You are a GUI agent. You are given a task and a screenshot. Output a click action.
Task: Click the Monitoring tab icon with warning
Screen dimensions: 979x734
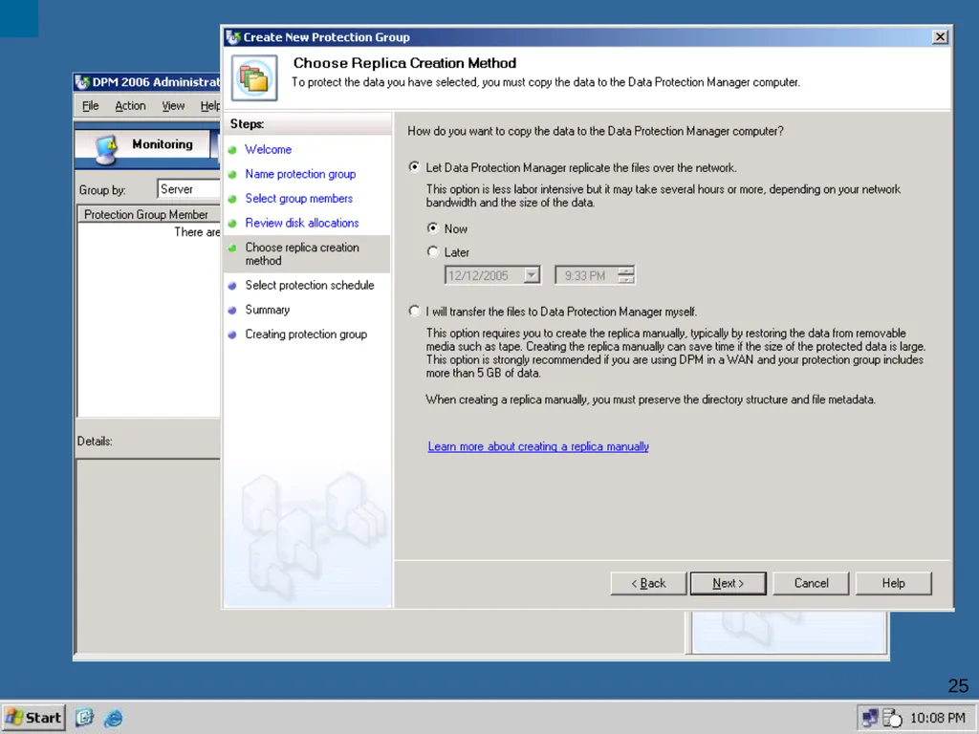click(107, 148)
